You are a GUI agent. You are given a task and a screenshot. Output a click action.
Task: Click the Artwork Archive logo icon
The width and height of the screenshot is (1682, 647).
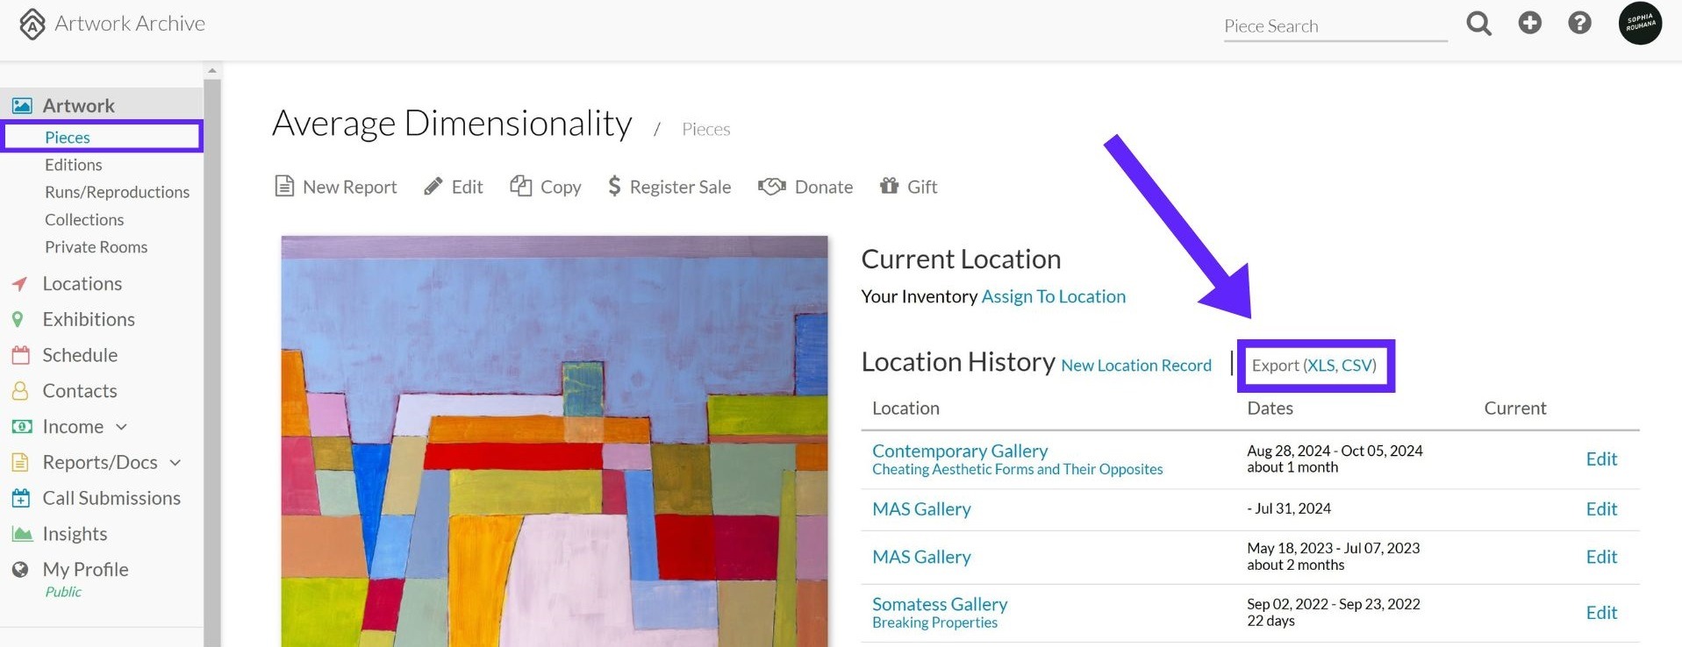(x=32, y=25)
